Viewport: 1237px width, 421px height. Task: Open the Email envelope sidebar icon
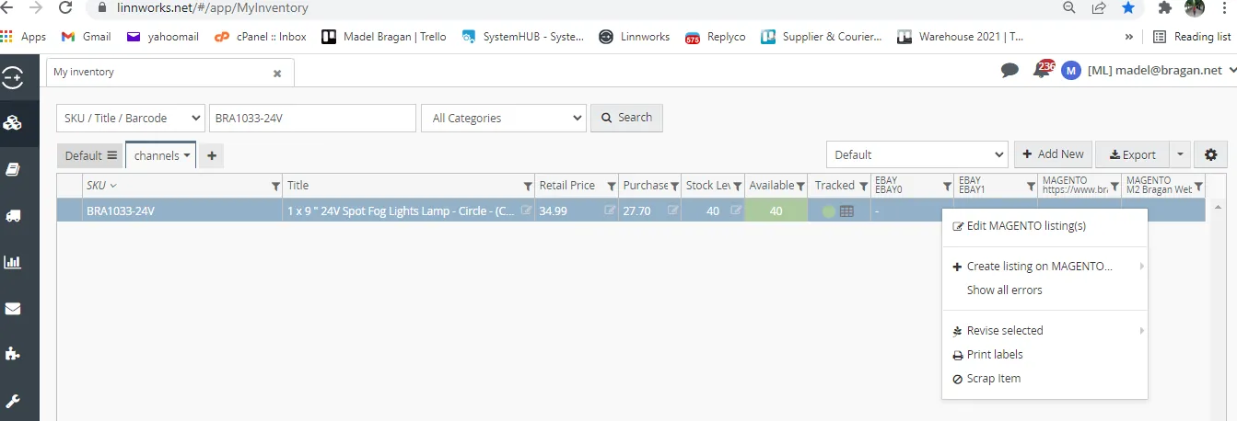tap(13, 308)
